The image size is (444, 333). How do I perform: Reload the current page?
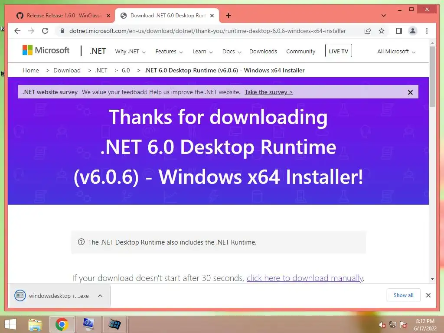click(x=45, y=31)
